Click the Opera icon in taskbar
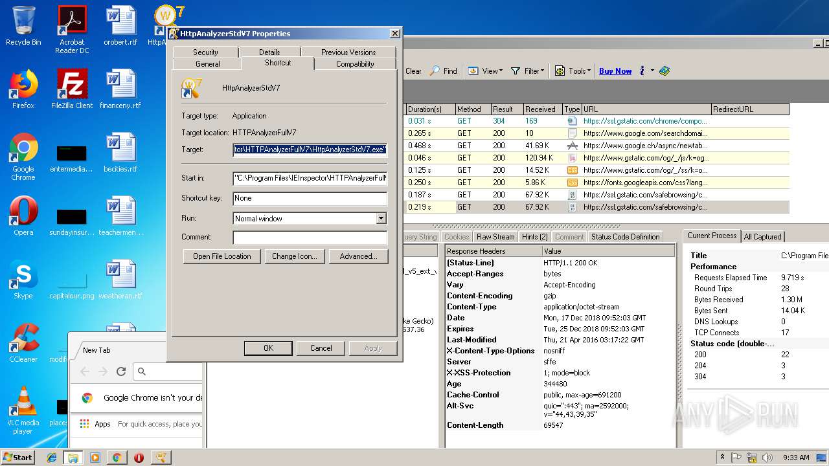This screenshot has width=829, height=466. (139, 458)
